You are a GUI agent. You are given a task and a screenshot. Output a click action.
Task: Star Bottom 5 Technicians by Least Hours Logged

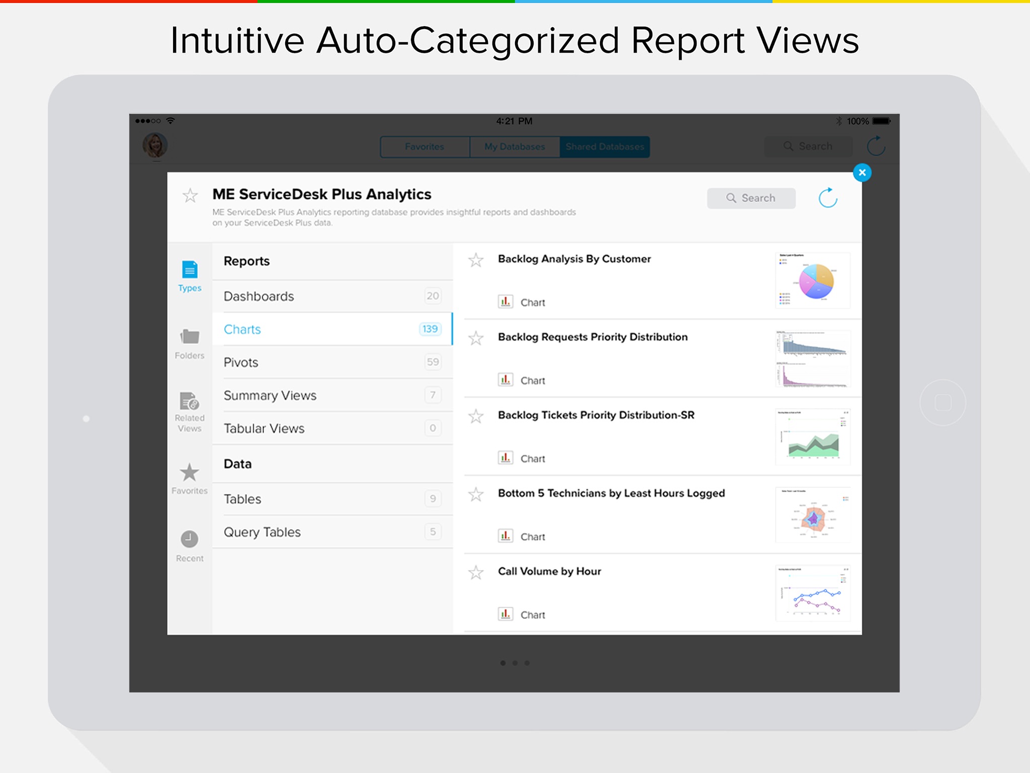[476, 494]
